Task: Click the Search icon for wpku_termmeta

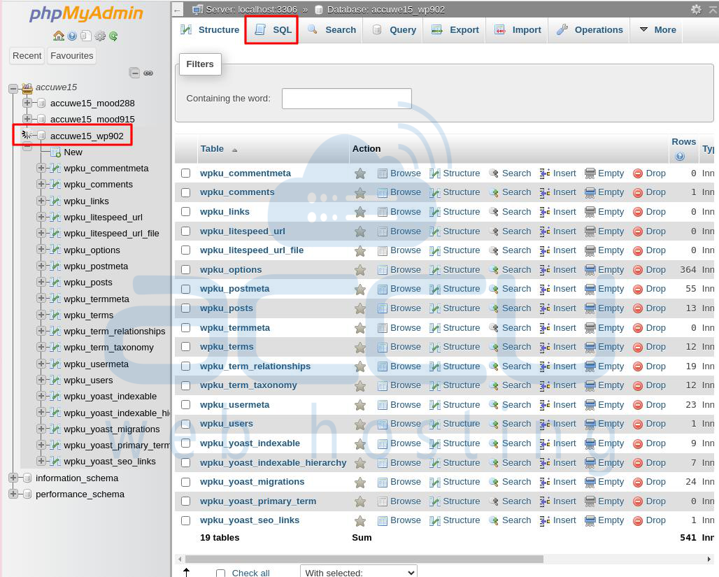Action: coord(493,328)
